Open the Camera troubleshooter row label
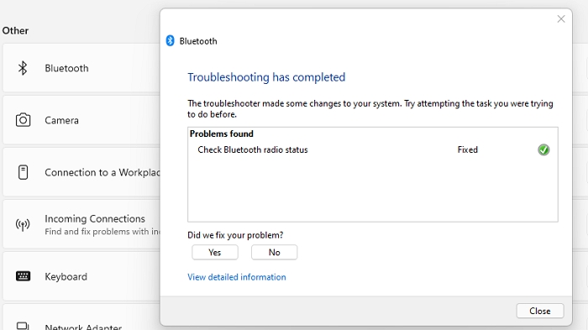The height and width of the screenshot is (330, 588). (x=62, y=120)
